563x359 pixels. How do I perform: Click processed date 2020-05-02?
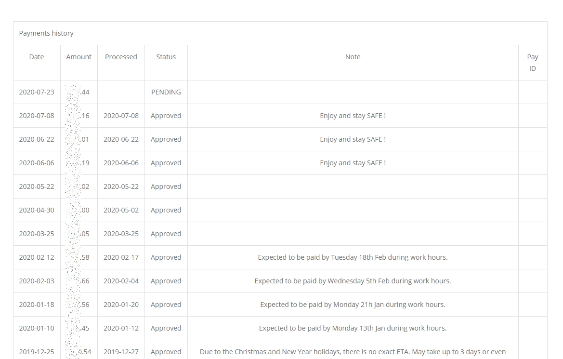(x=121, y=210)
